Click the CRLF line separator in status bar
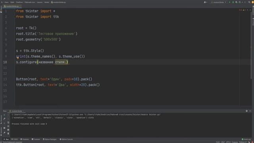Image resolution: width=254 pixels, height=143 pixels. pyautogui.click(x=223, y=142)
